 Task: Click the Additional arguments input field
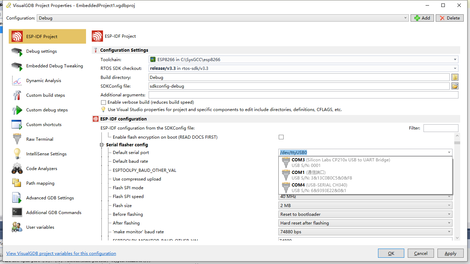pyautogui.click(x=303, y=95)
